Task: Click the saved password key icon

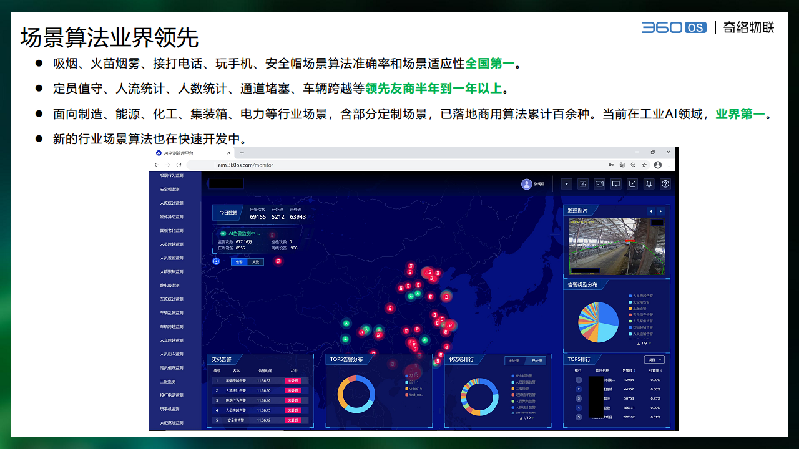Action: pos(611,165)
